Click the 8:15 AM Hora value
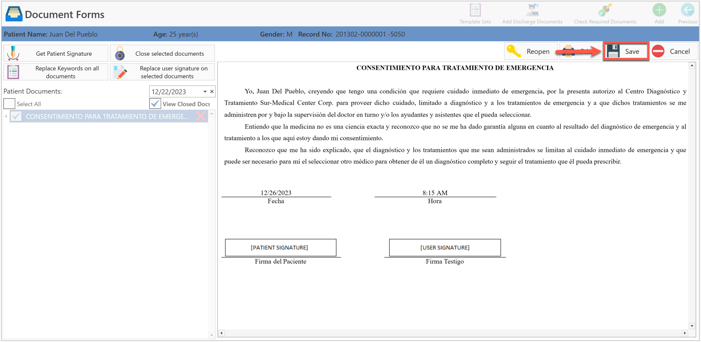701x342 pixels. point(435,193)
